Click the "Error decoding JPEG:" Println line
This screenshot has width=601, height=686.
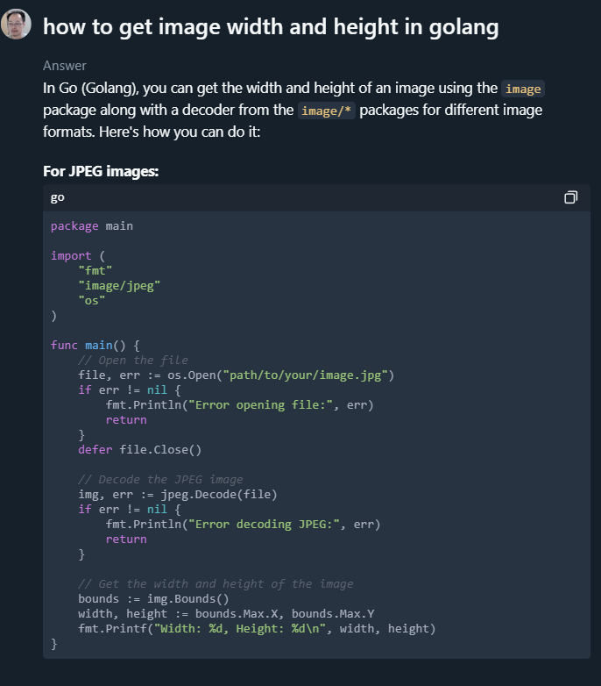point(243,524)
